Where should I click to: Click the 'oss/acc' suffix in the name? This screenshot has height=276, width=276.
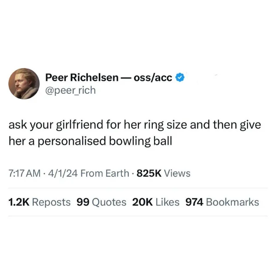[153, 78]
